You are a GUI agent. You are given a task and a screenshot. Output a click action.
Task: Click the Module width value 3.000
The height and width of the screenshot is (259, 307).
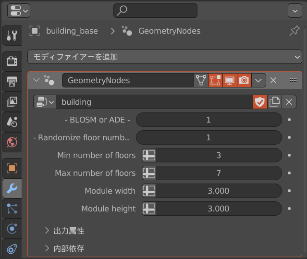point(219,191)
